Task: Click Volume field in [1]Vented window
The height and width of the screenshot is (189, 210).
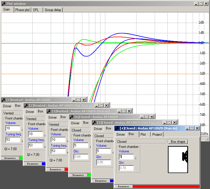Action: tap(13, 128)
